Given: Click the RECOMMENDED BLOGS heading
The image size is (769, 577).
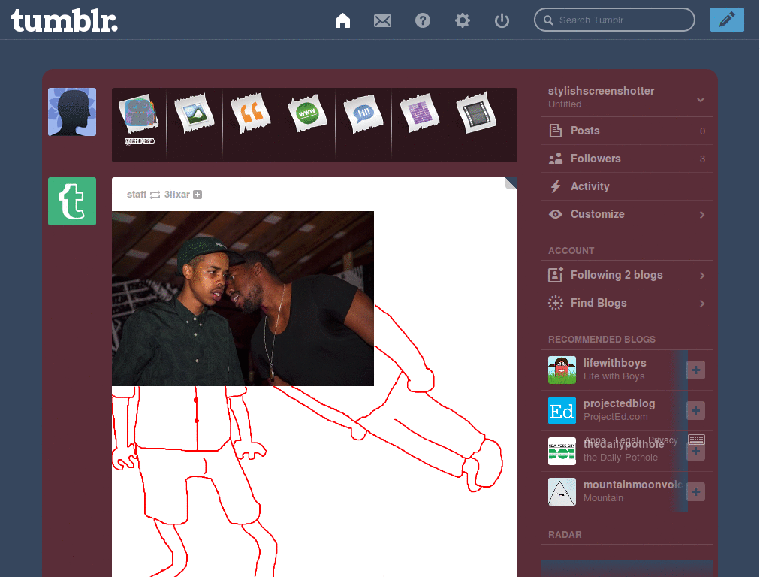Looking at the screenshot, I should (x=602, y=340).
